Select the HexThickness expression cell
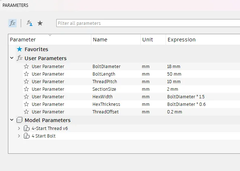 click(x=186, y=104)
